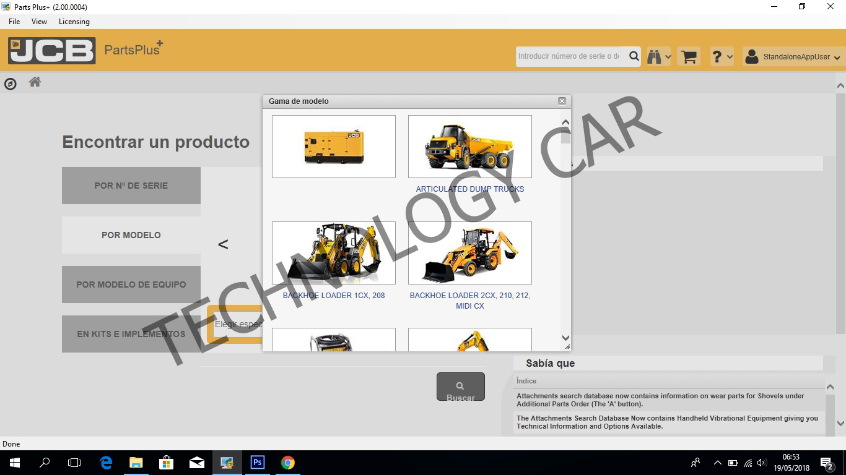846x475 pixels.
Task: Click the model dialog scroll up arrow
Action: click(x=565, y=122)
